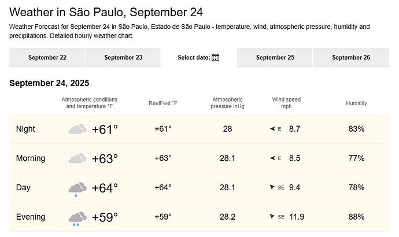Click the Wind speed mph header
Screen dimensions: 399x237
pyautogui.click(x=286, y=103)
